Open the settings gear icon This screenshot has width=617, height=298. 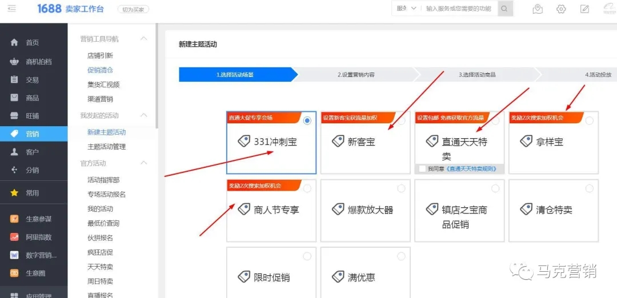click(x=561, y=9)
